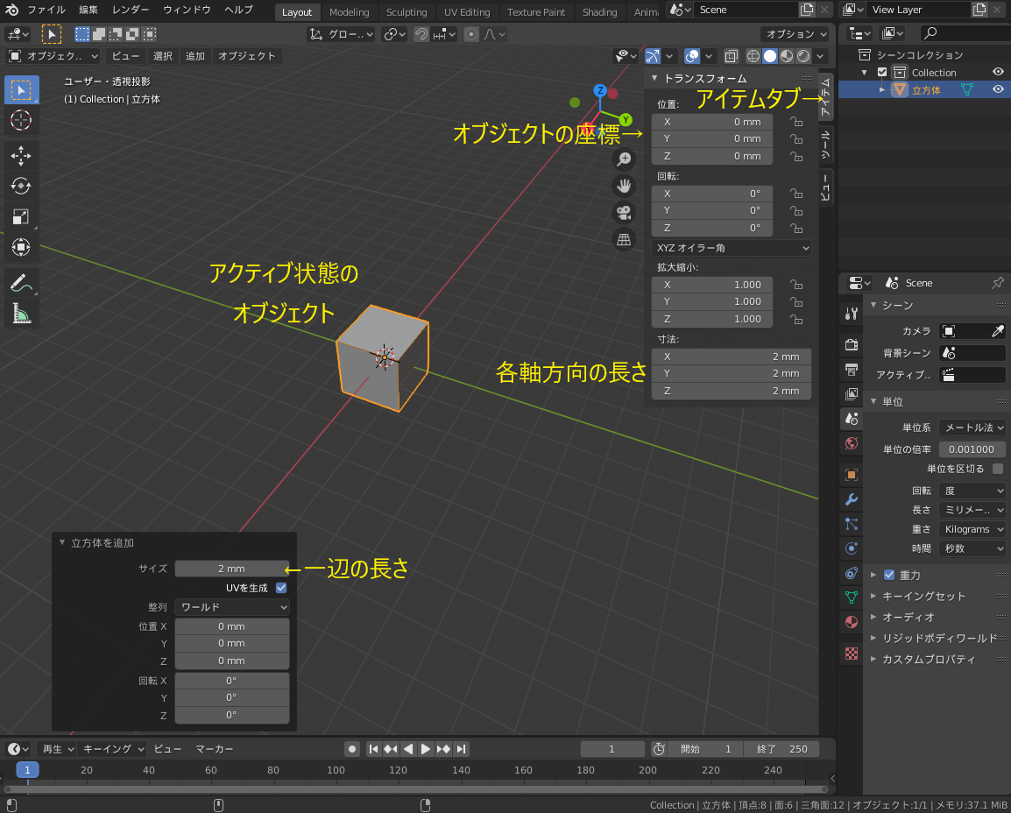Toggle the UVを生成 checkbox

(281, 588)
